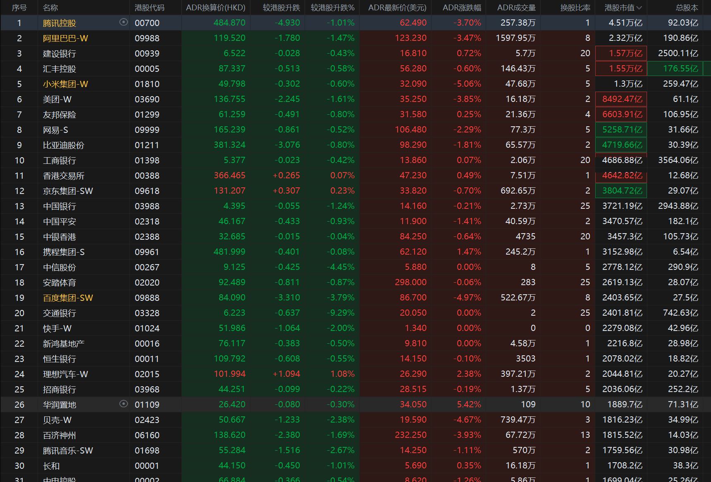Select 汇丰控股 stock name
This screenshot has height=482, width=711.
[x=60, y=69]
